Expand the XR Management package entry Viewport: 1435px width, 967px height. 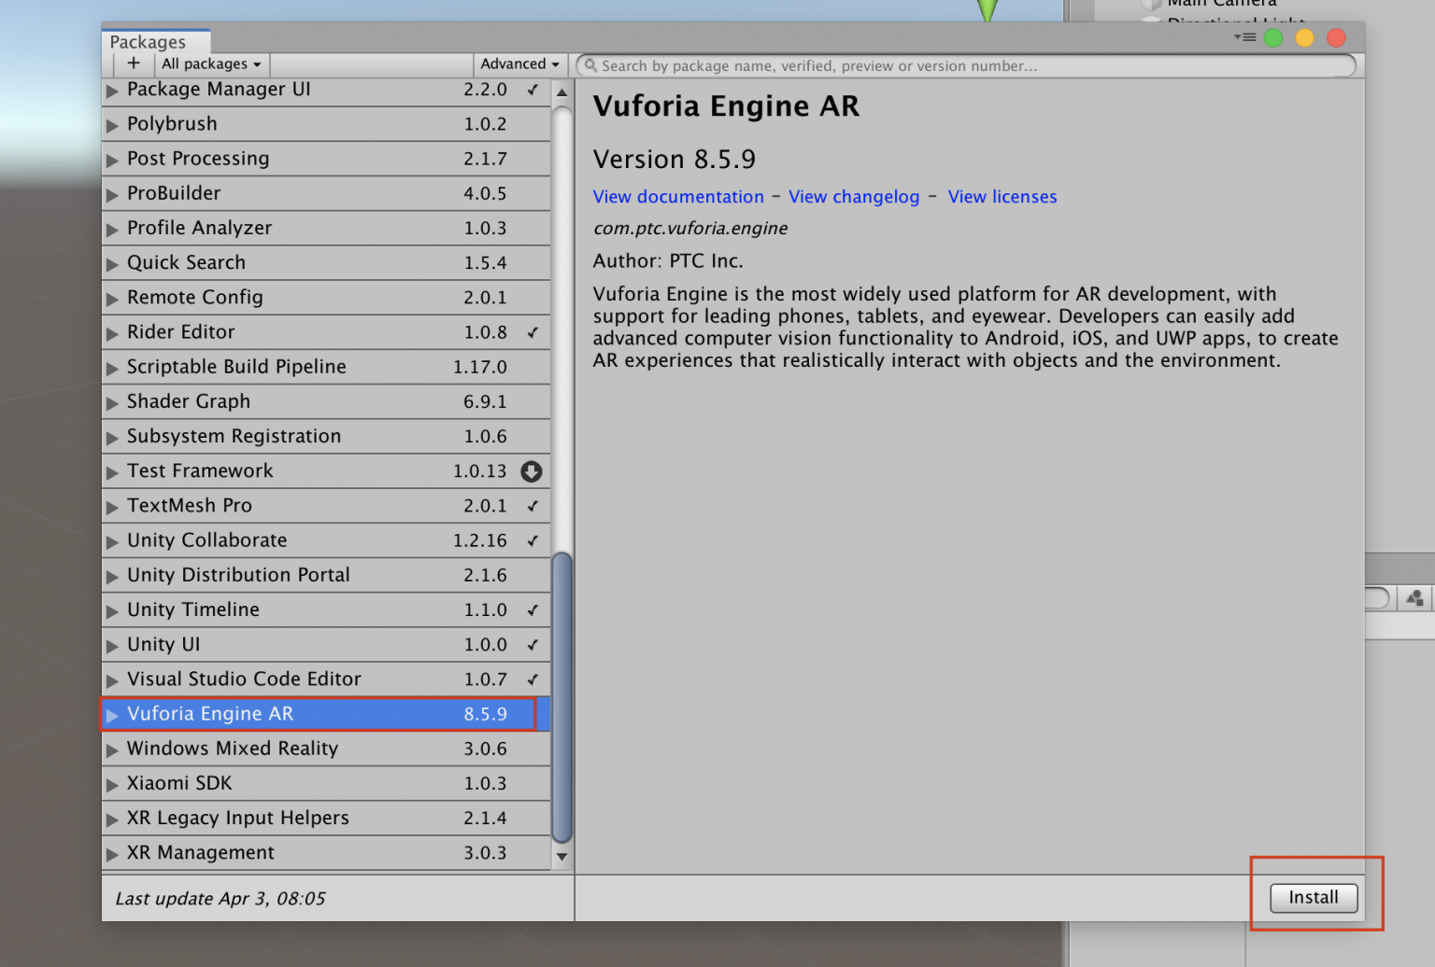pyautogui.click(x=112, y=852)
